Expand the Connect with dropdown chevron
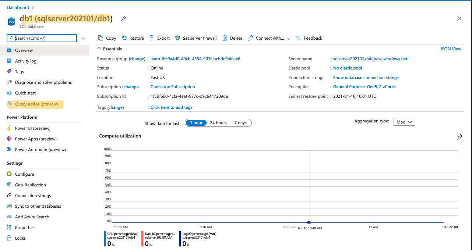The width and height of the screenshot is (472, 250). tap(288, 38)
